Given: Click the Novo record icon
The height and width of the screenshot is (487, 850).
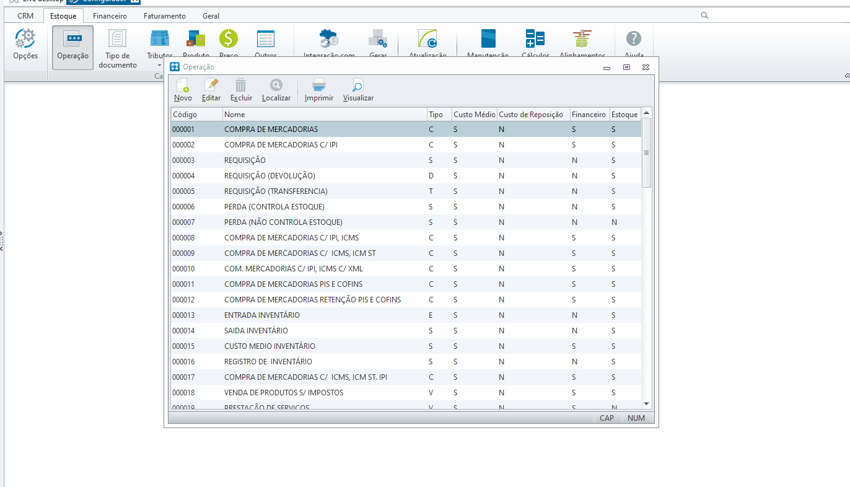Looking at the screenshot, I should click(x=183, y=86).
